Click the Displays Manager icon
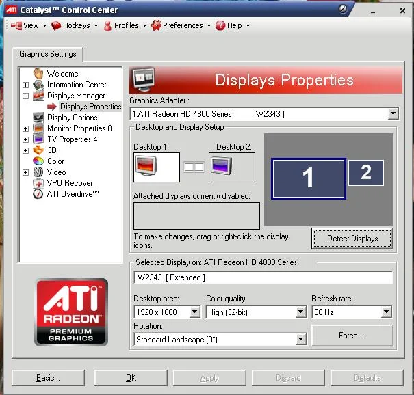 (x=38, y=96)
